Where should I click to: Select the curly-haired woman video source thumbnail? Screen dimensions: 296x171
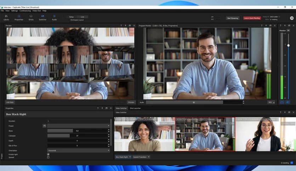pos(144,134)
